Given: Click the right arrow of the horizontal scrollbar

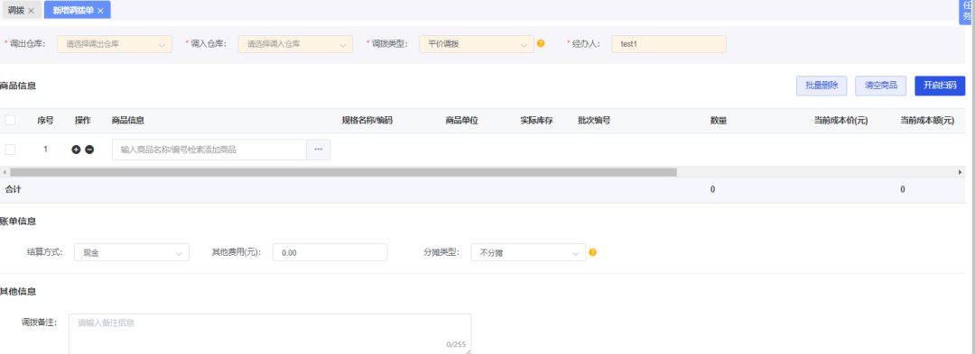Looking at the screenshot, I should point(961,172).
